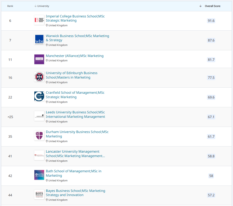Select the Cranfield School of Management logo
The width and height of the screenshot is (233, 206).
(x=39, y=97)
